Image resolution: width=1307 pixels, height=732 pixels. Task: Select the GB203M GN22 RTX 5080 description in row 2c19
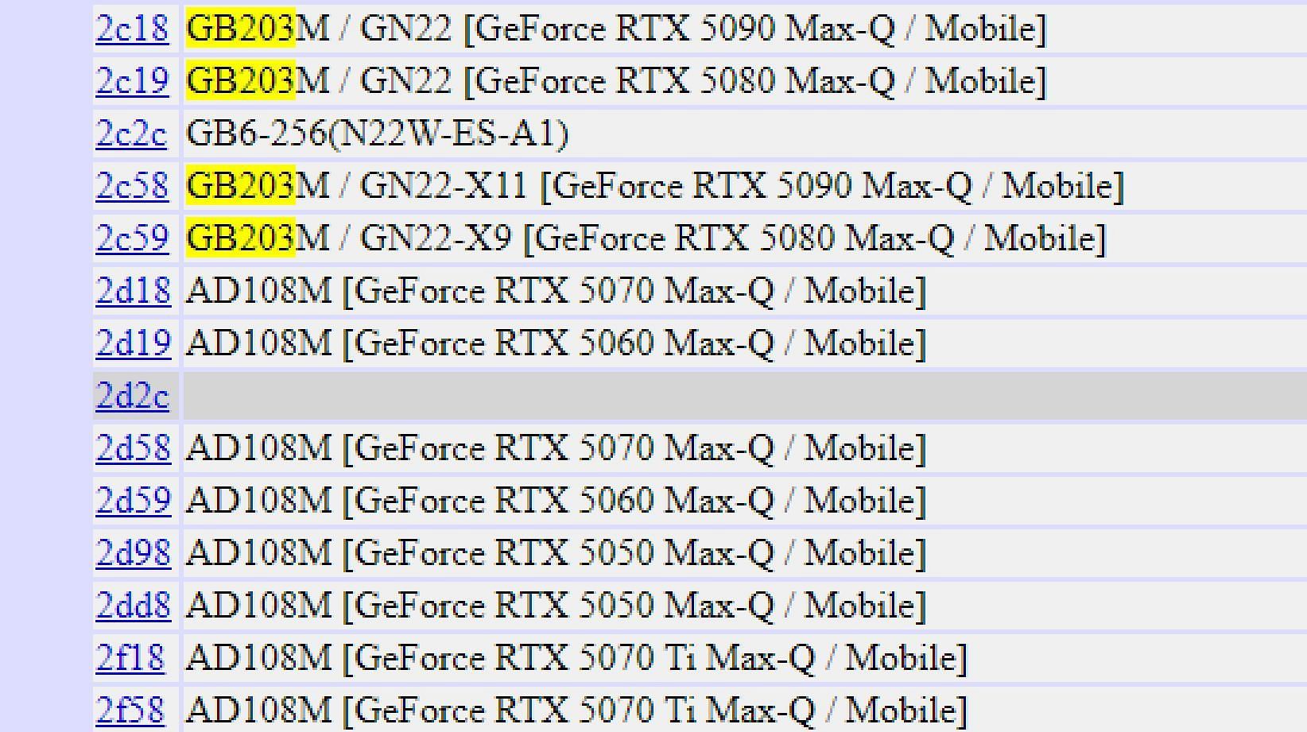[x=616, y=82]
